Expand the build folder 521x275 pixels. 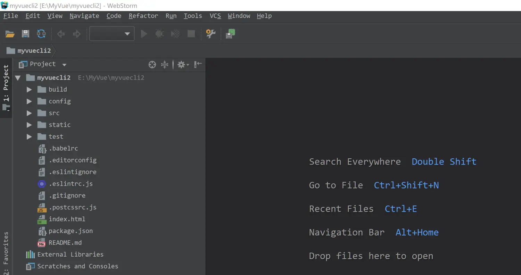coord(29,90)
